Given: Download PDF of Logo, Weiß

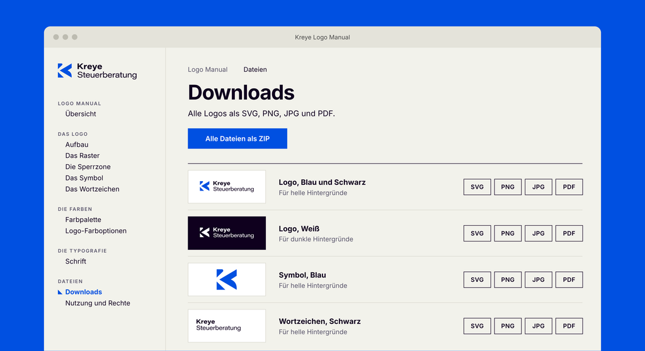Looking at the screenshot, I should point(569,233).
